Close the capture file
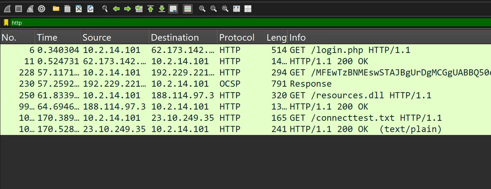 pos(79,9)
